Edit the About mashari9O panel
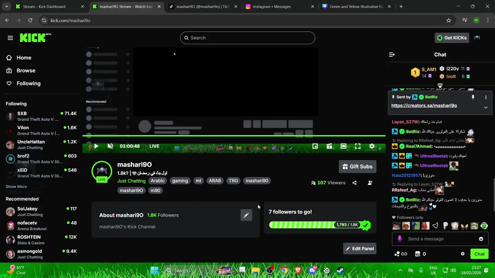 pyautogui.click(x=246, y=215)
